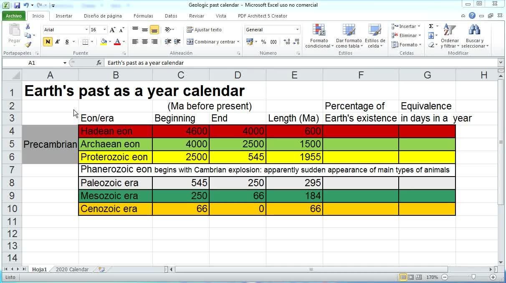Switch to Normal view in status bar
The width and height of the screenshot is (506, 283).
pyautogui.click(x=403, y=277)
